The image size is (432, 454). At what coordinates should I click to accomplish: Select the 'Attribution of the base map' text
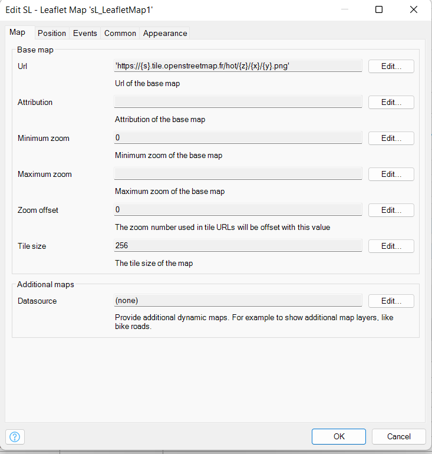click(x=160, y=119)
